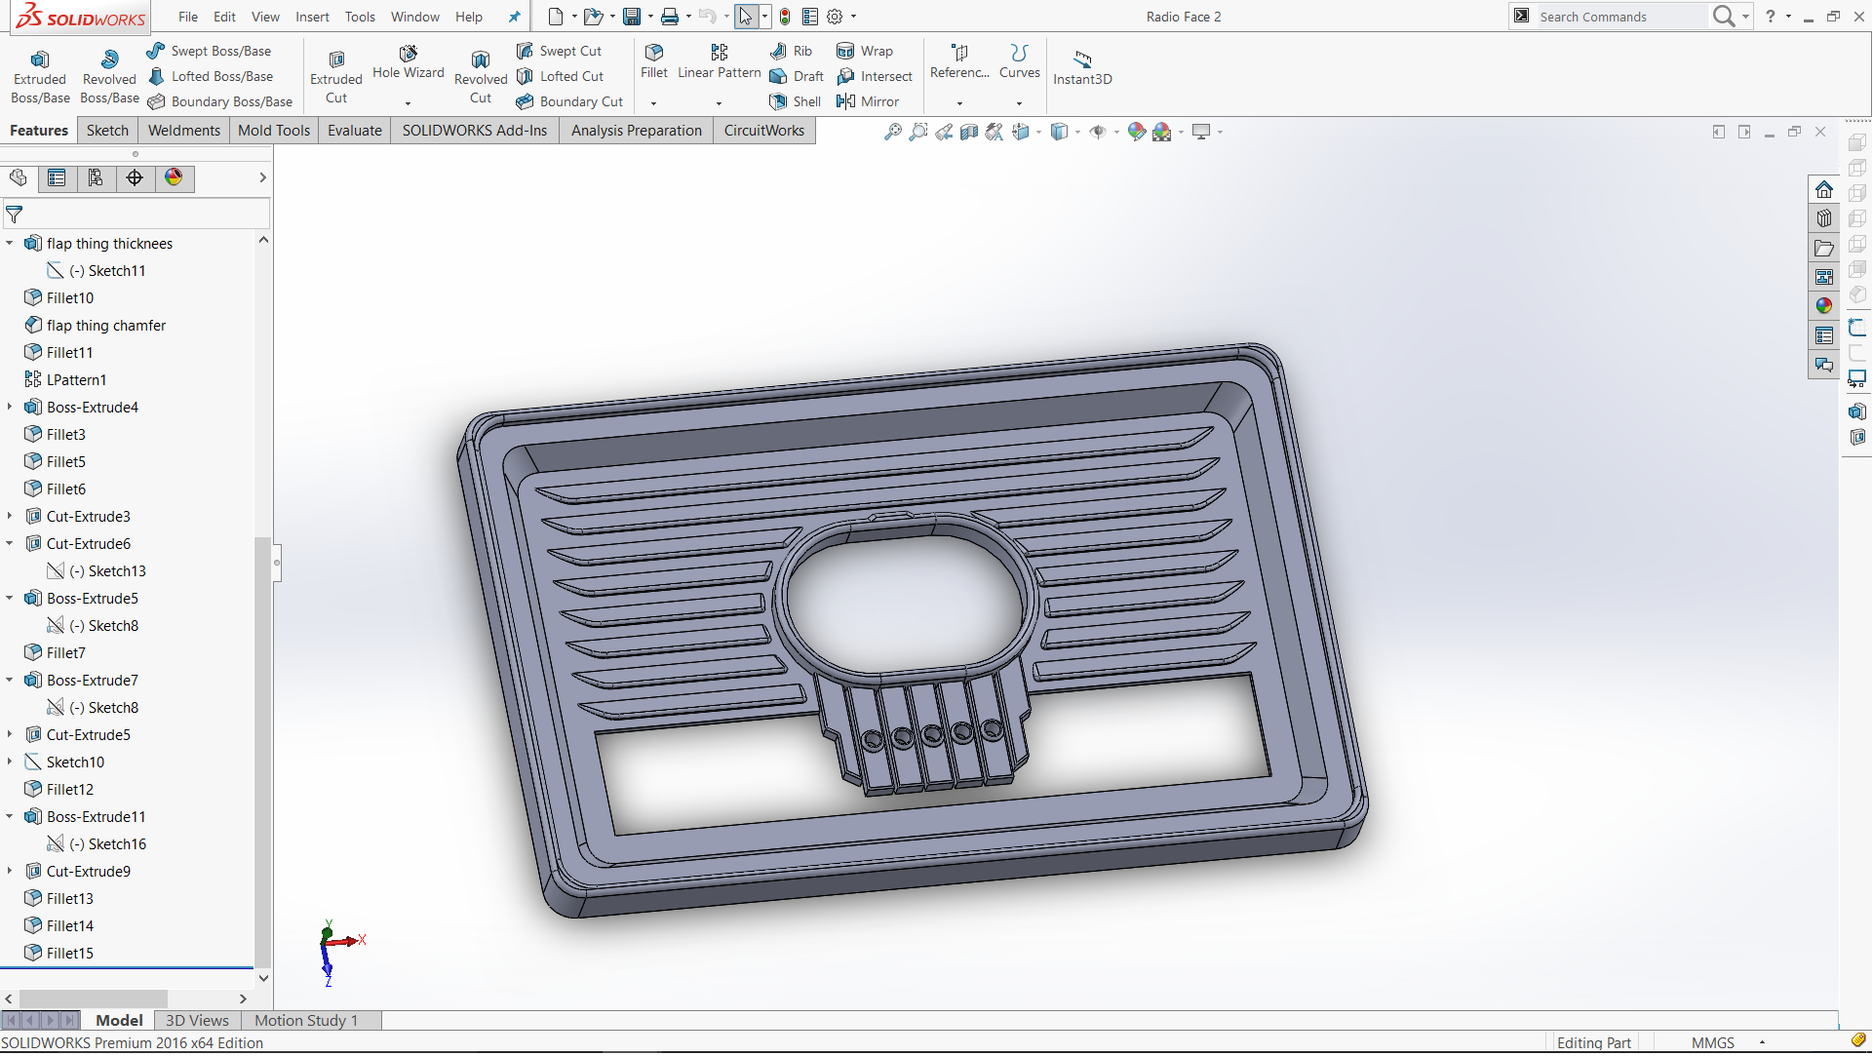Click the Zoom to Fit icon
The image size is (1873, 1056).
(x=893, y=132)
